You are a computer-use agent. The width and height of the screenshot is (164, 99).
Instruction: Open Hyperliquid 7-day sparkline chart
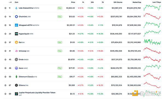click(x=152, y=33)
